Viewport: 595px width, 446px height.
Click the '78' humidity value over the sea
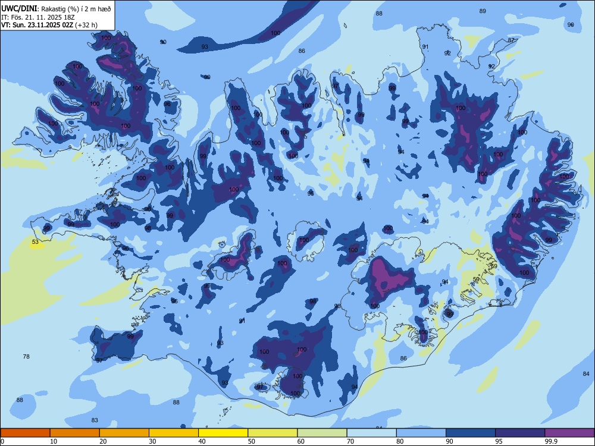pyautogui.click(x=26, y=356)
